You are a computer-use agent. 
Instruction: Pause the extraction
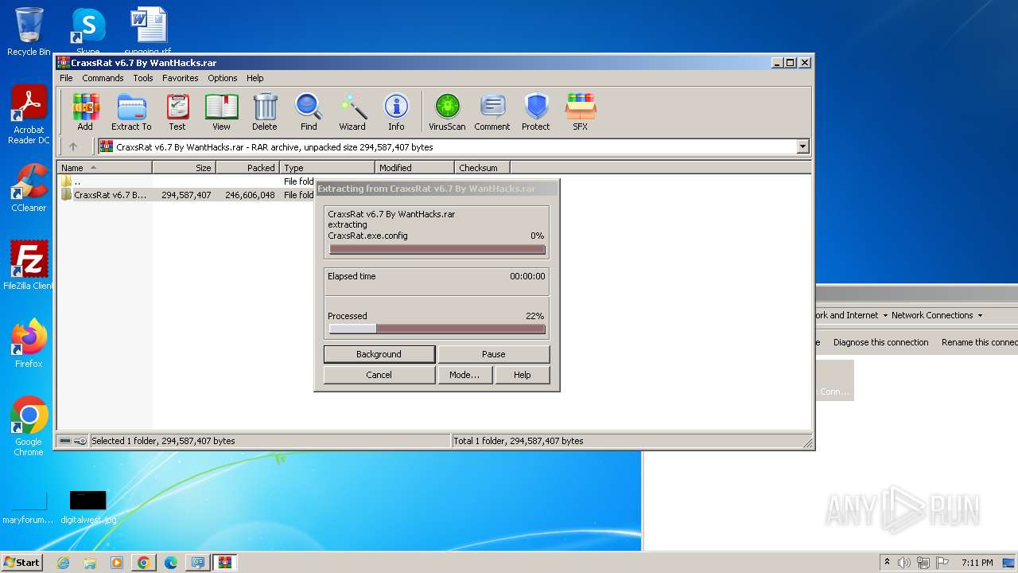pyautogui.click(x=493, y=354)
